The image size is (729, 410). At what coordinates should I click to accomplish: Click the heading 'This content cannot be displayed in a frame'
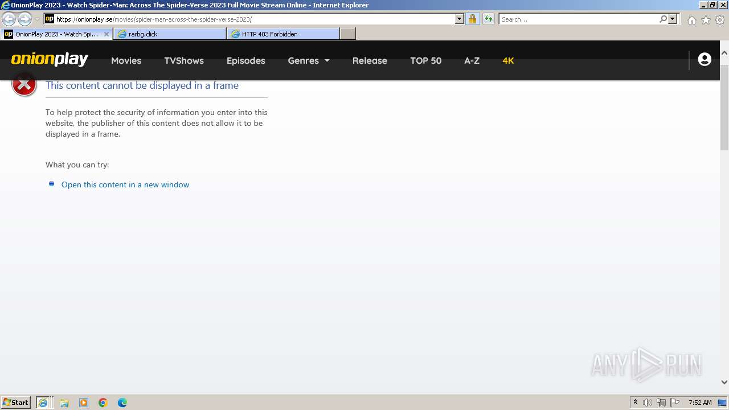(142, 85)
